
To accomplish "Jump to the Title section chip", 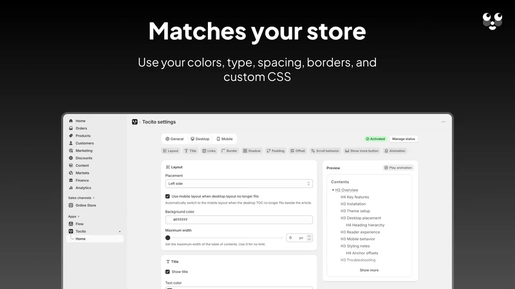I will click(190, 151).
